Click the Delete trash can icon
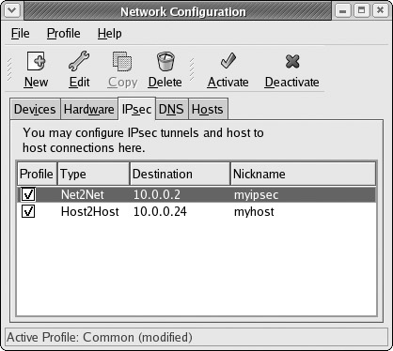Image resolution: width=393 pixels, height=351 pixels. click(165, 61)
